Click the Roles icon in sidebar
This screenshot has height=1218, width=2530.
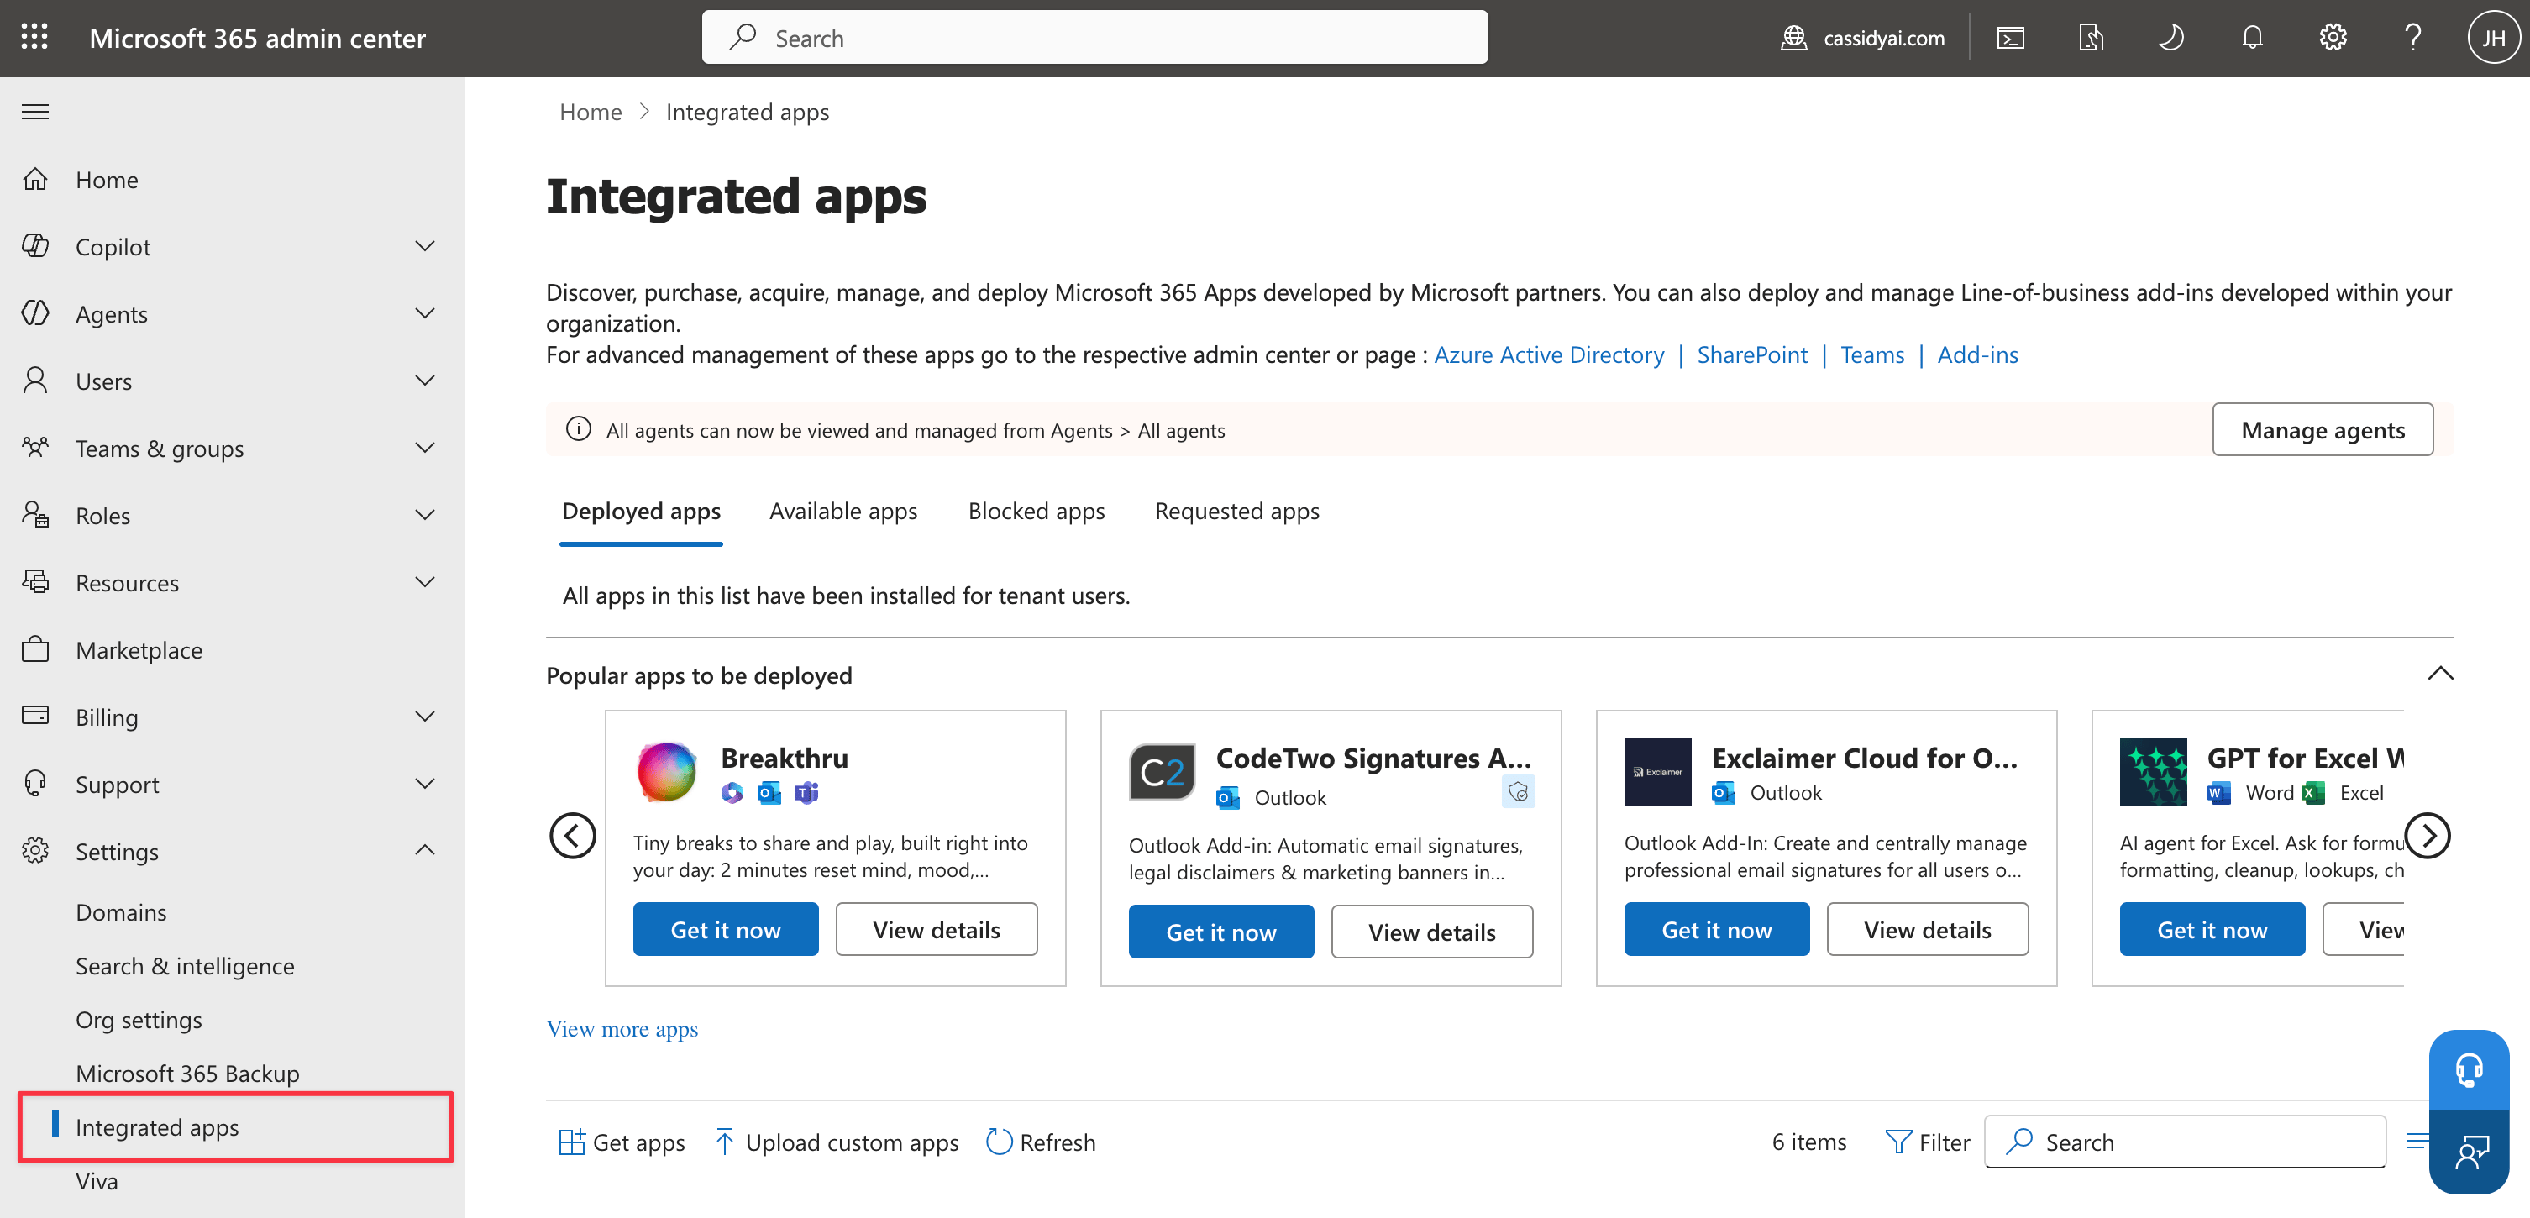point(35,515)
